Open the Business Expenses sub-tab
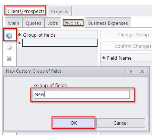This screenshot has height=135, width=152. click(x=108, y=23)
